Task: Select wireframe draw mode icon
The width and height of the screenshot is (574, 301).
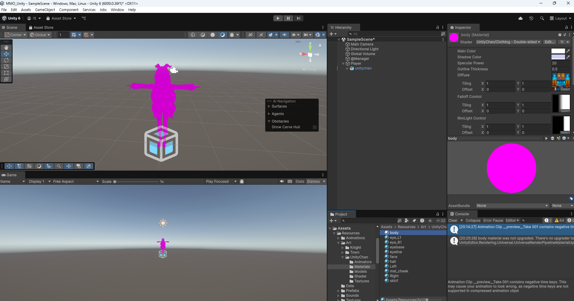Action: 193,35
